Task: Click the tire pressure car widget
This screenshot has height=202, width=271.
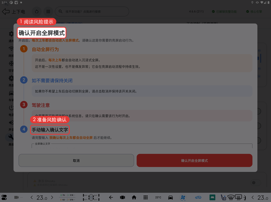Action: point(91,197)
